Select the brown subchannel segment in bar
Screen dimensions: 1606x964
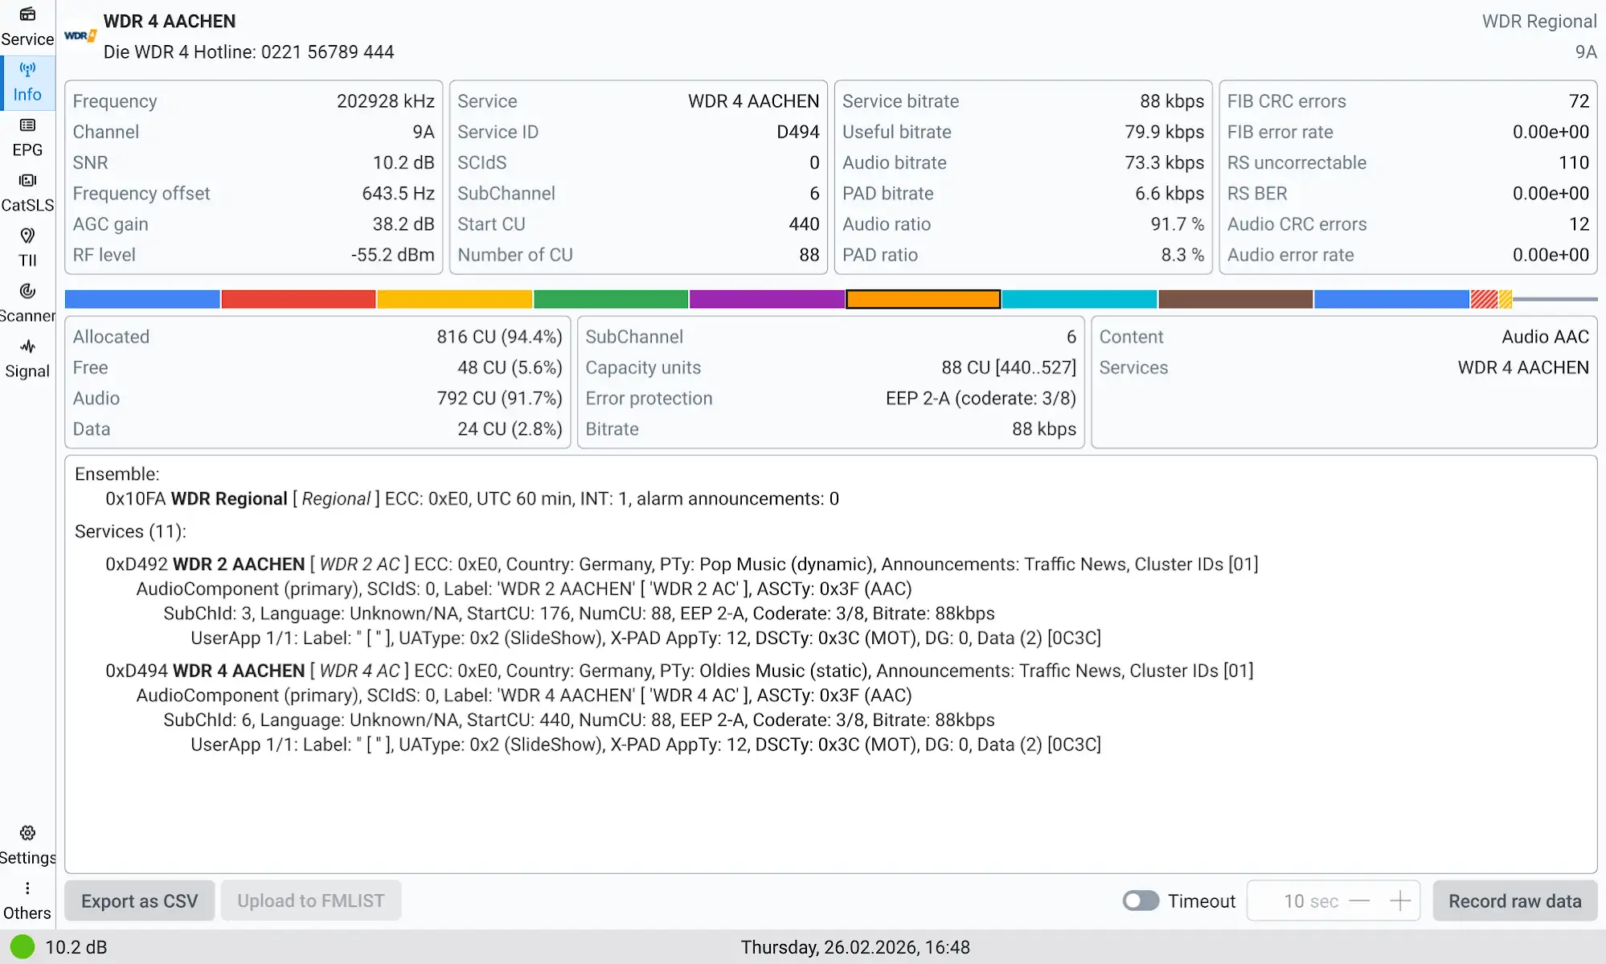[x=1235, y=299]
